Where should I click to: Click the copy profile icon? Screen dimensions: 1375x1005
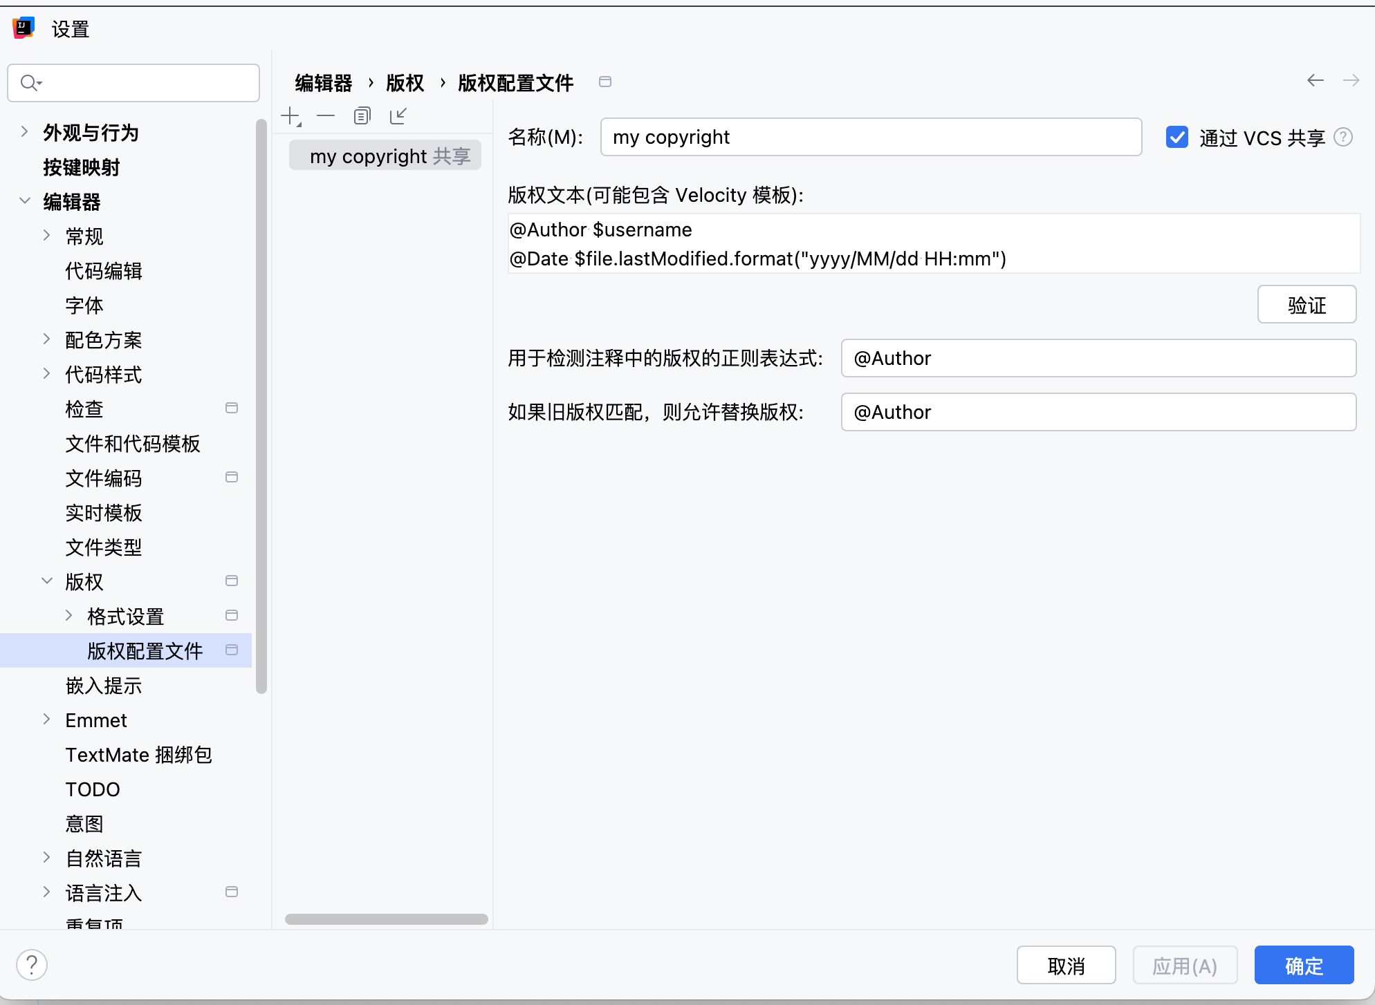coord(362,116)
